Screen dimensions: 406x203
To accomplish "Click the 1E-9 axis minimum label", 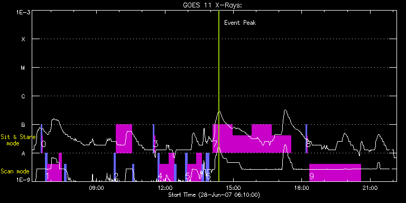I will tap(23, 179).
